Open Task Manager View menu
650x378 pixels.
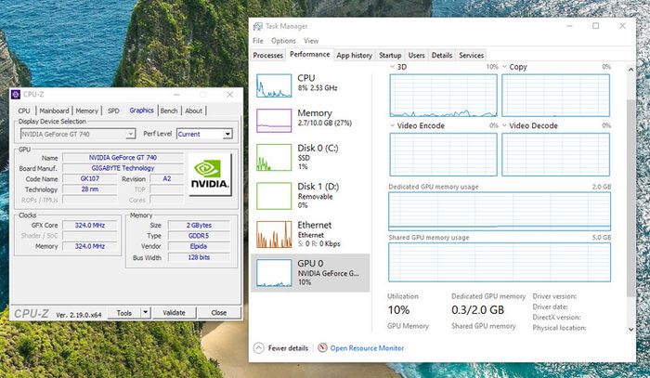tap(311, 41)
